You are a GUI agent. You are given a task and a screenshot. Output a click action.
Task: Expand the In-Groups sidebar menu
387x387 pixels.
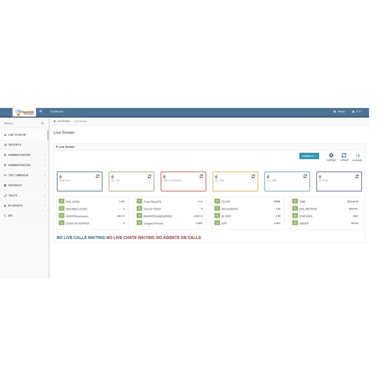point(24,205)
